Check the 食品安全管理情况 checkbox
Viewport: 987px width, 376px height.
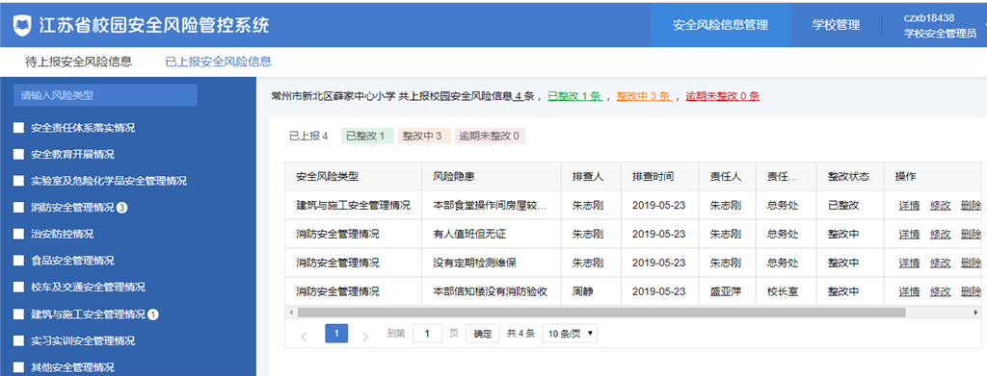pyautogui.click(x=18, y=261)
